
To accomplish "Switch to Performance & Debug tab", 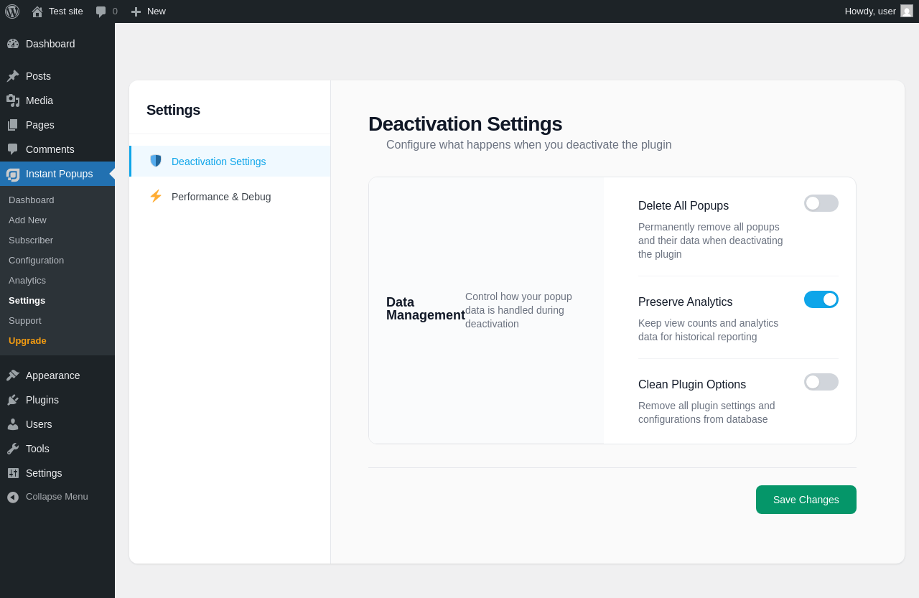I will (221, 197).
